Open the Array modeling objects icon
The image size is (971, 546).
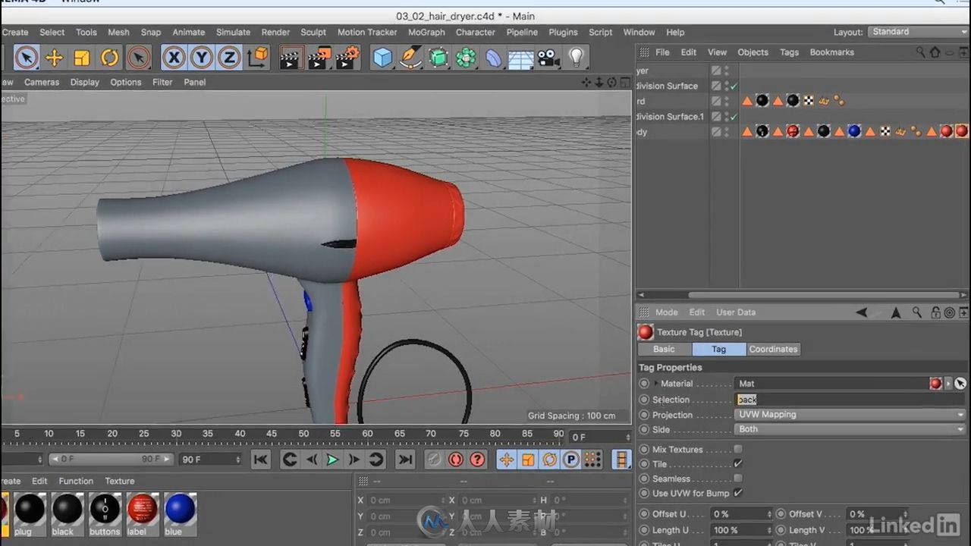(466, 58)
